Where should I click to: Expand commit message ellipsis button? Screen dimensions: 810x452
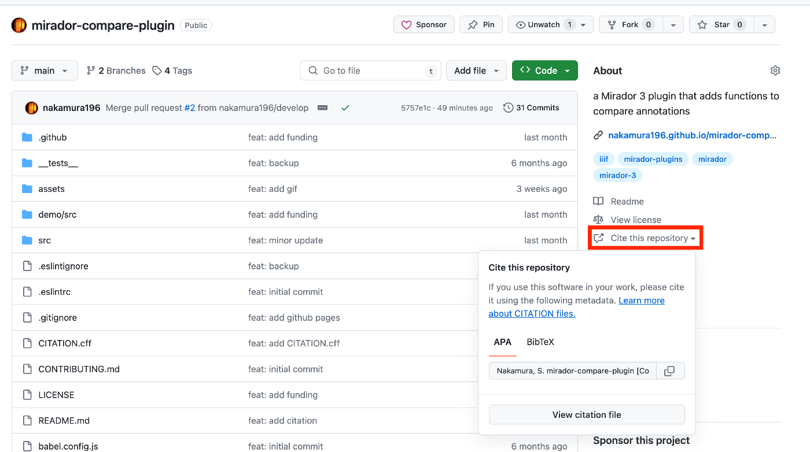(323, 108)
